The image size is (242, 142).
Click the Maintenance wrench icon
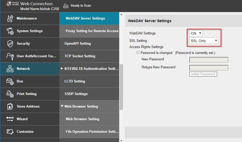[10, 18]
